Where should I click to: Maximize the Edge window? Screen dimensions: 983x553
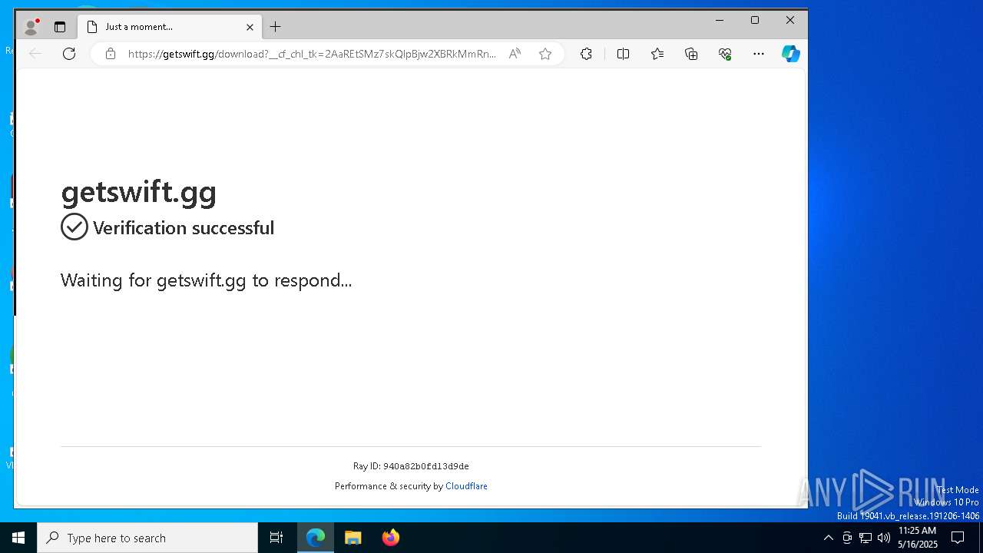click(x=755, y=21)
